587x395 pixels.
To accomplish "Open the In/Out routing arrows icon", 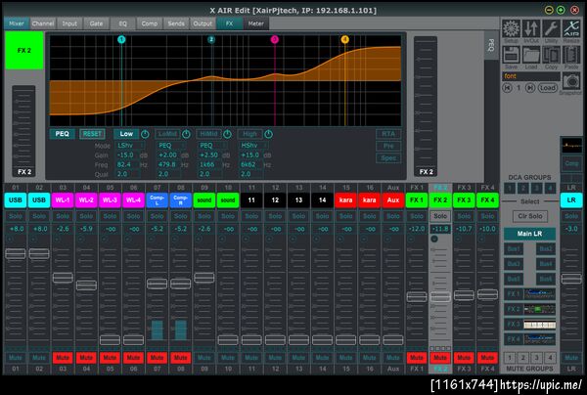I will [x=531, y=28].
